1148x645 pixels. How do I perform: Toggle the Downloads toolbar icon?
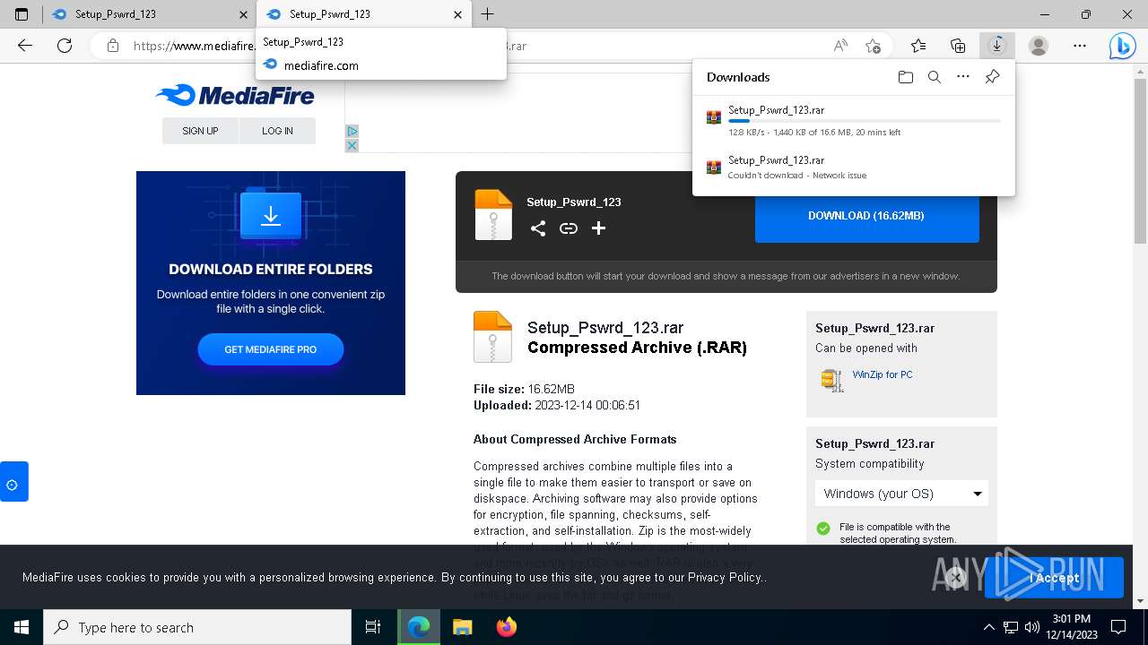996,46
